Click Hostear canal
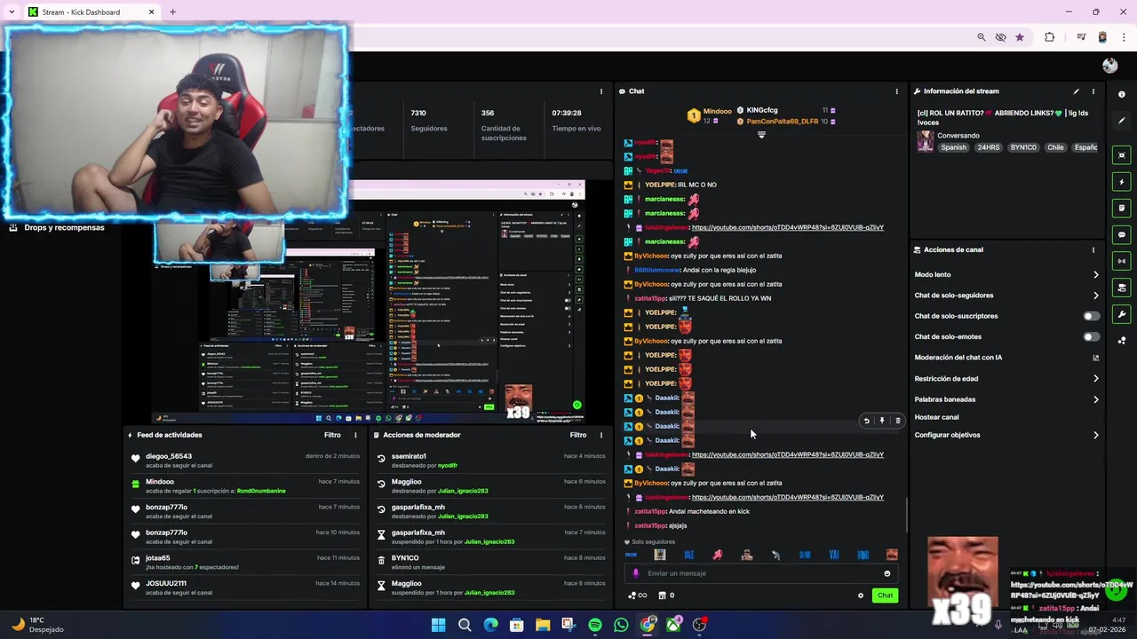Viewport: 1137px width, 639px height. [x=936, y=417]
